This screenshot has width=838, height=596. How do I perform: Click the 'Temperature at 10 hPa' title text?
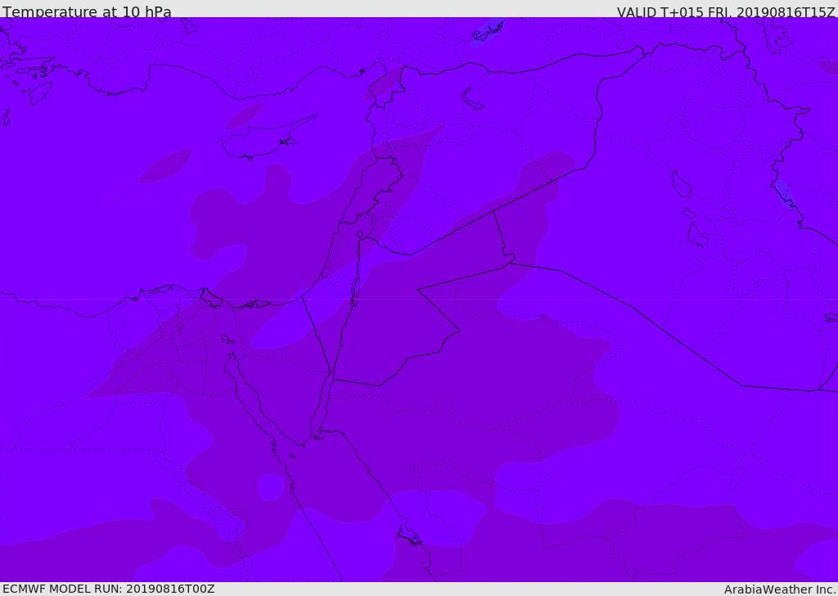coord(87,11)
